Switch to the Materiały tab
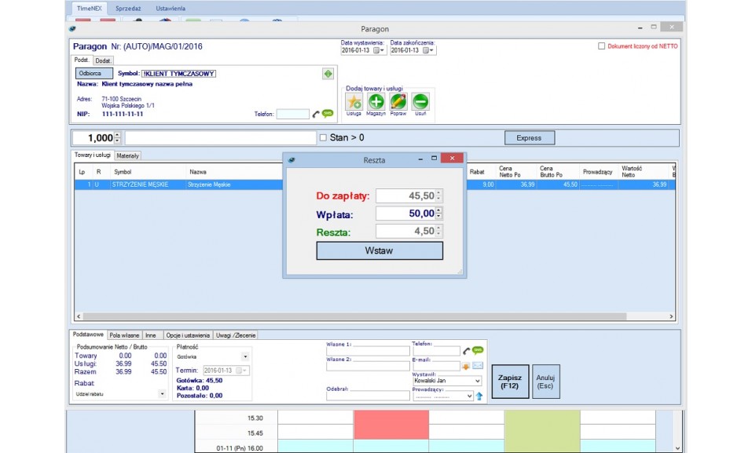 127,155
